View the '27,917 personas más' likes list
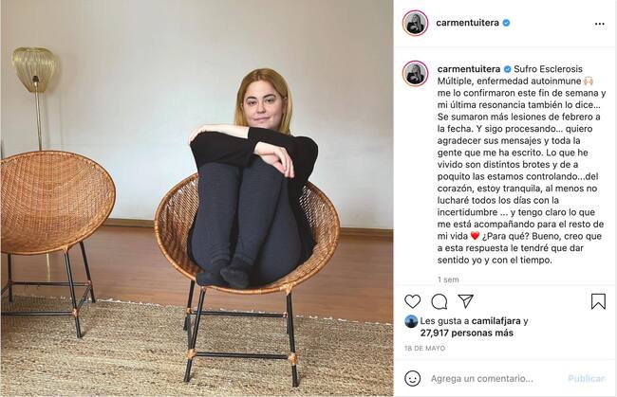 click(467, 333)
